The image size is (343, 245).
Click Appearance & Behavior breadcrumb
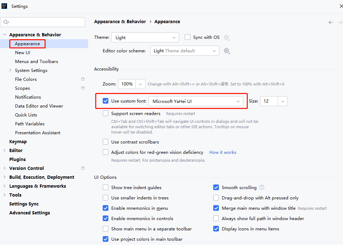(120, 22)
